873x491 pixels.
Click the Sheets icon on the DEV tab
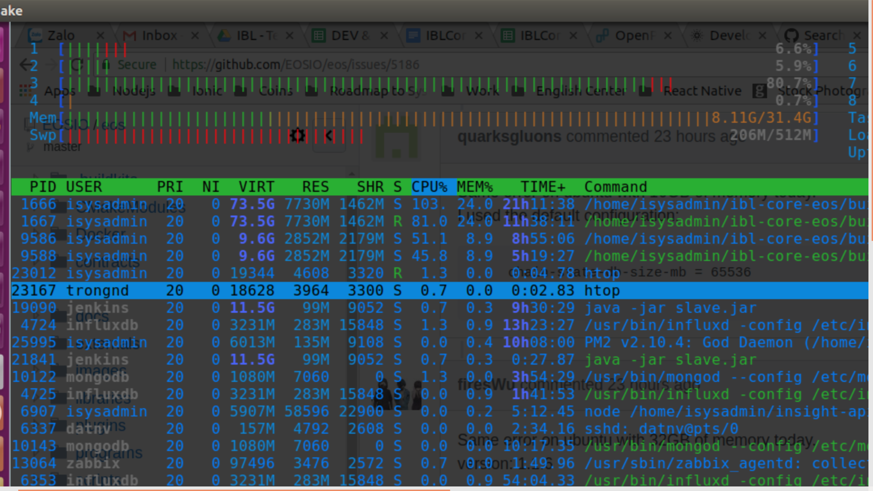pyautogui.click(x=320, y=35)
